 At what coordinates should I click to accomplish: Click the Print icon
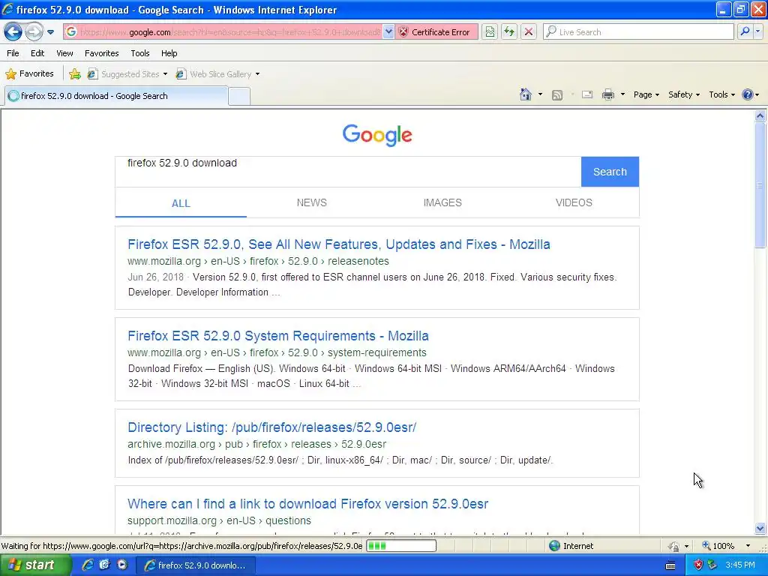pos(607,94)
